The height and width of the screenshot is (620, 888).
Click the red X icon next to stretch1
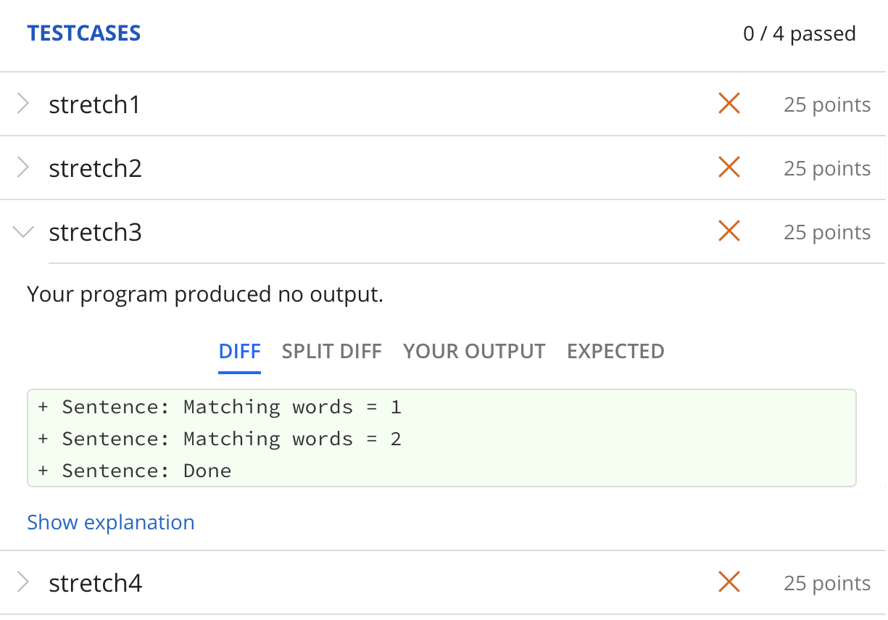(x=729, y=104)
